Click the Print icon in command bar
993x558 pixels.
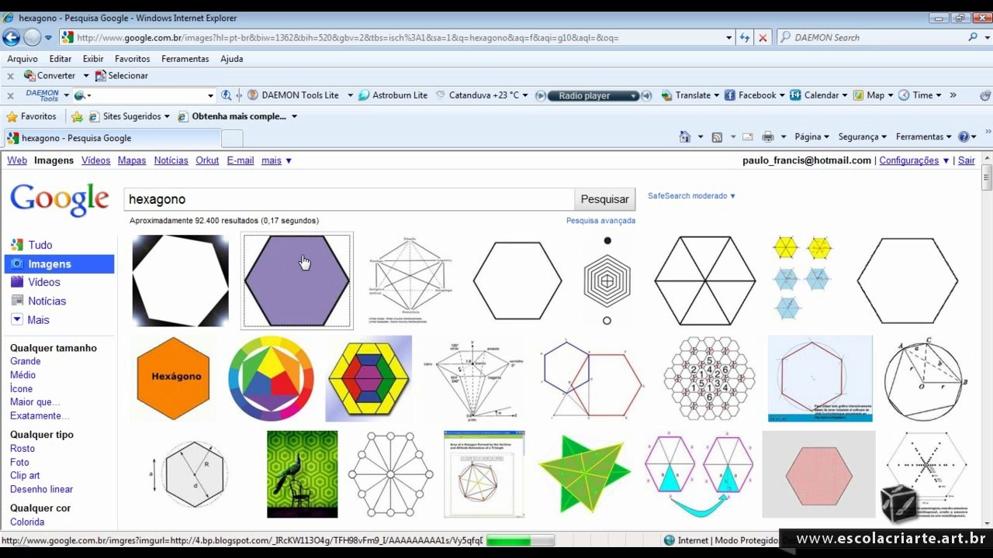(768, 137)
